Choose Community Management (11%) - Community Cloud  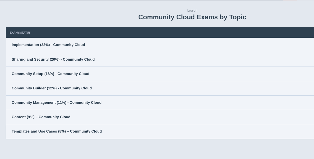click(x=56, y=102)
